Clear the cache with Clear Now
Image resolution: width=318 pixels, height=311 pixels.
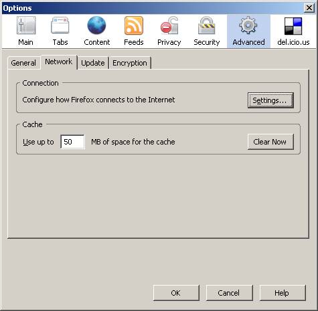coord(270,142)
